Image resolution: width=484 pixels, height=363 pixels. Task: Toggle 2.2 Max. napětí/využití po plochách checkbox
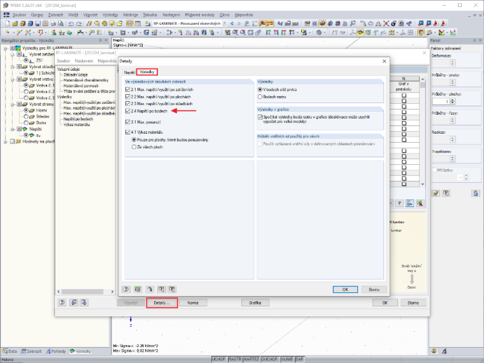point(128,97)
